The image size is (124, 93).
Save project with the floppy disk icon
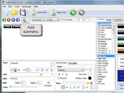point(23,12)
